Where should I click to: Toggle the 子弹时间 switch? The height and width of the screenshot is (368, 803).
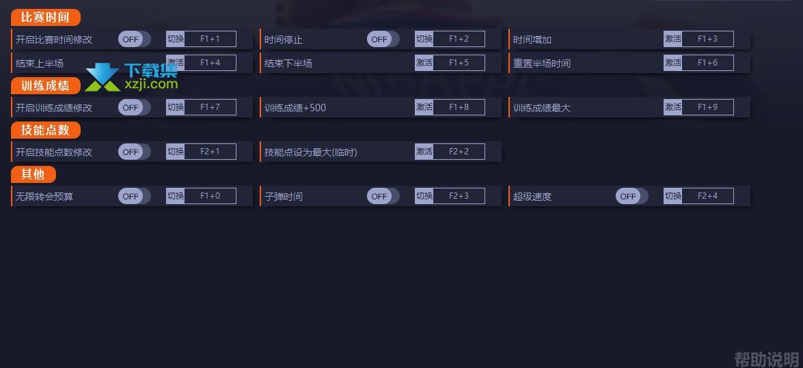[383, 196]
